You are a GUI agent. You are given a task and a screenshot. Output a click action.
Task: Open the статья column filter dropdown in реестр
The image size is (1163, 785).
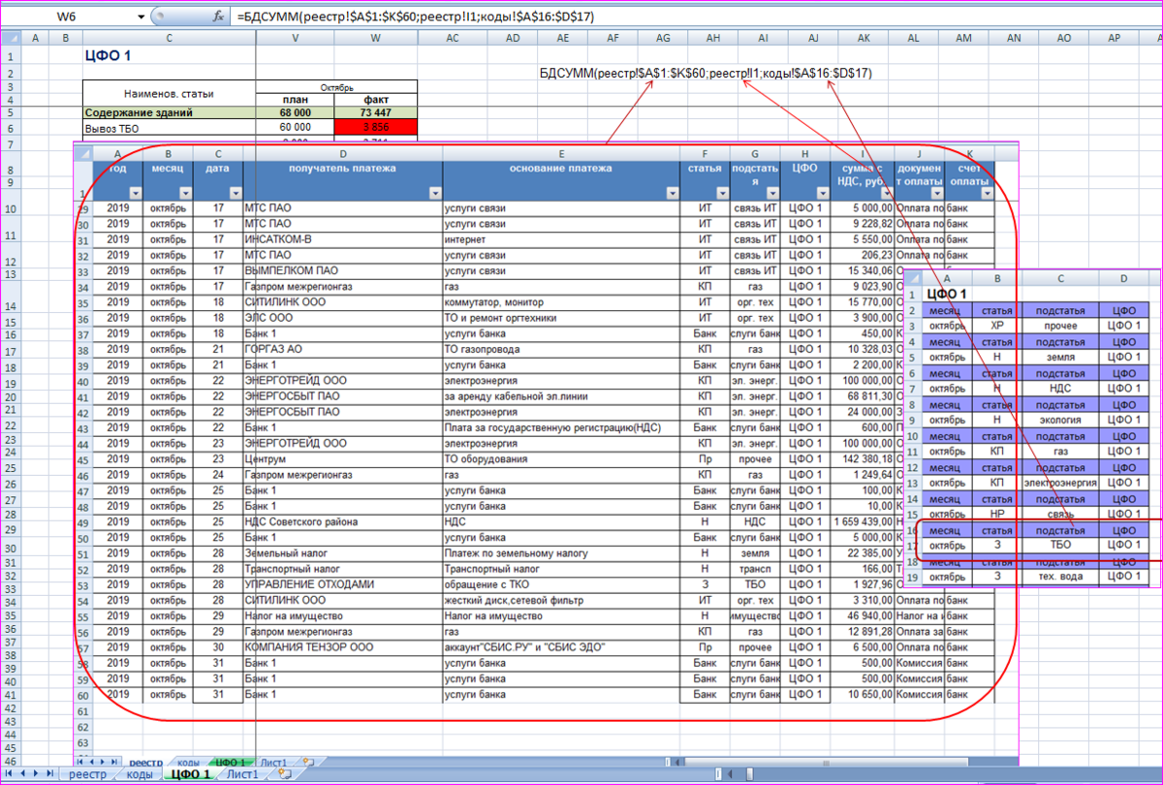[722, 193]
